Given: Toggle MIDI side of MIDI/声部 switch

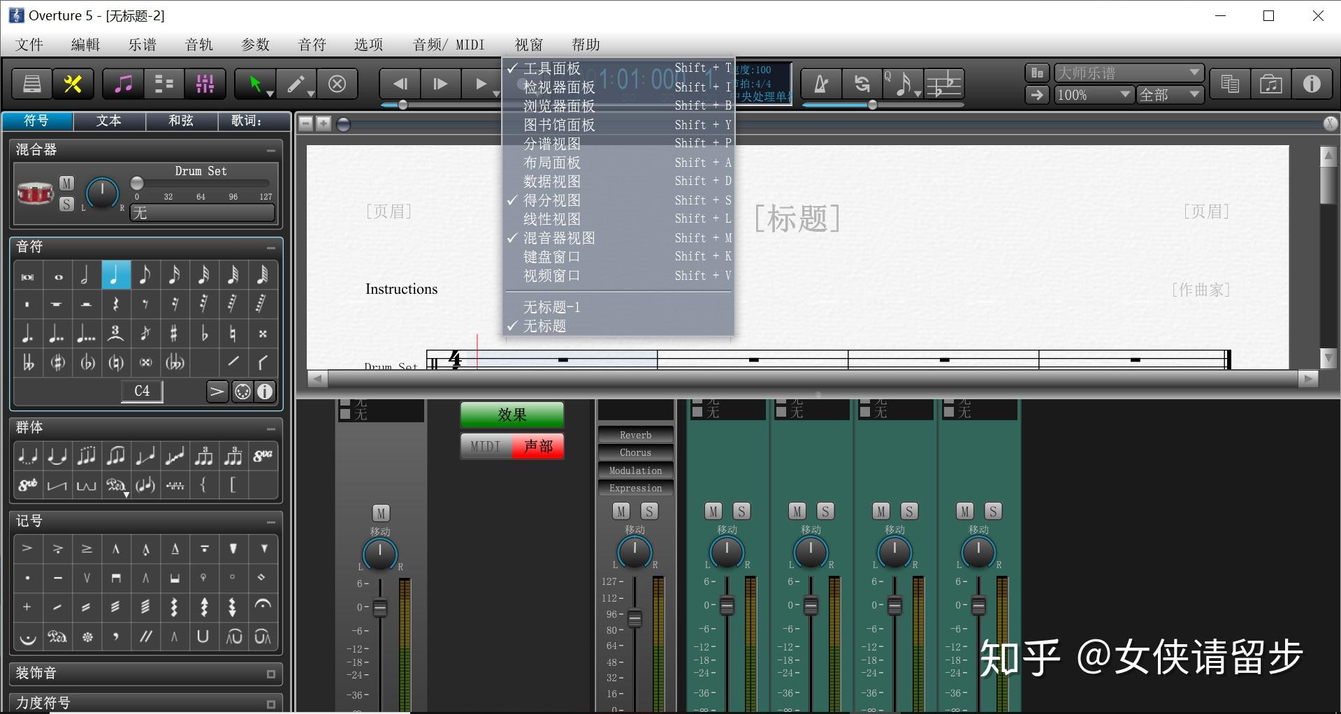Looking at the screenshot, I should coord(486,447).
